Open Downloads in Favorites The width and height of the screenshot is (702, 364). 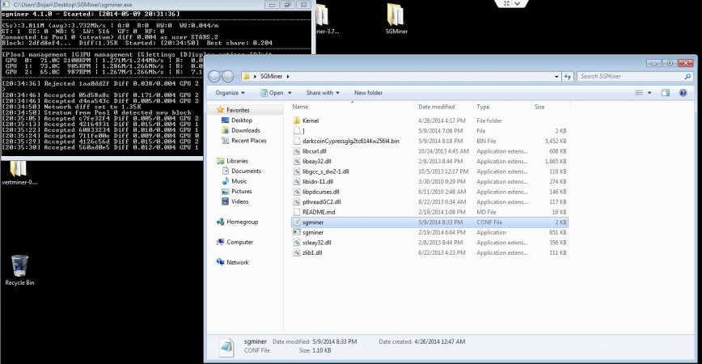pyautogui.click(x=245, y=130)
